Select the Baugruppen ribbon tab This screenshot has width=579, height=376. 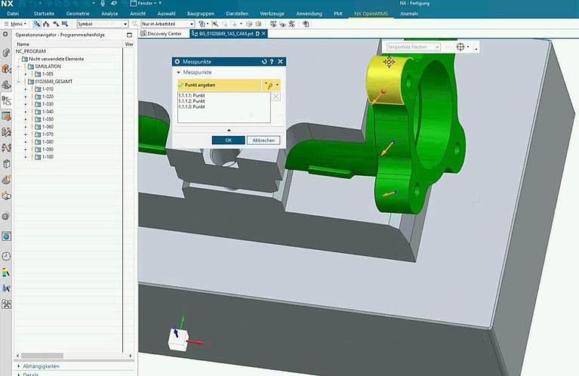[x=201, y=14]
